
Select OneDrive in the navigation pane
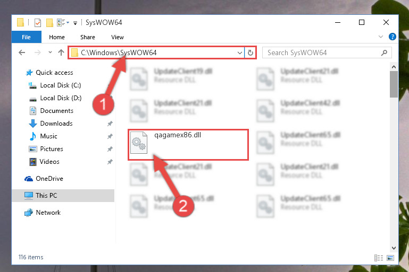(44, 179)
